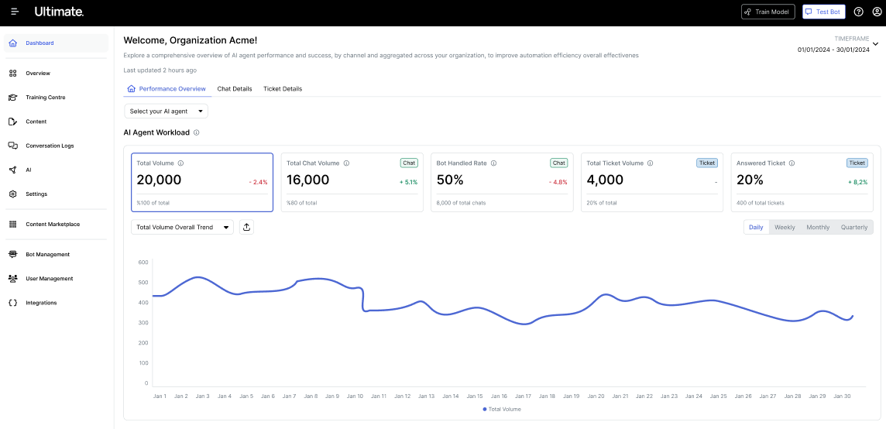Expand the Timeframe date range chevron

[x=875, y=44]
